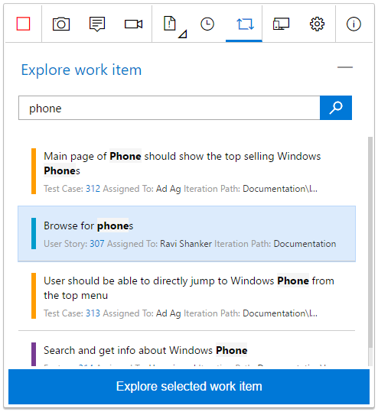
Task: Create a bug with the document exclamation icon
Action: [170, 24]
